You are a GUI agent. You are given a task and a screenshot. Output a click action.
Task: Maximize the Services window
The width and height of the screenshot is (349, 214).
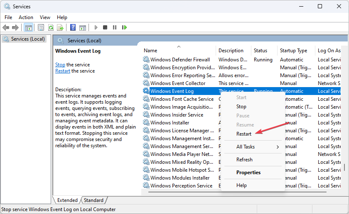point(320,7)
